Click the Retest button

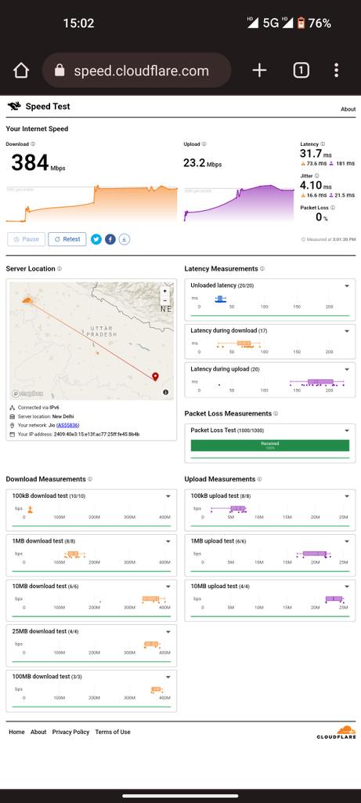point(67,239)
